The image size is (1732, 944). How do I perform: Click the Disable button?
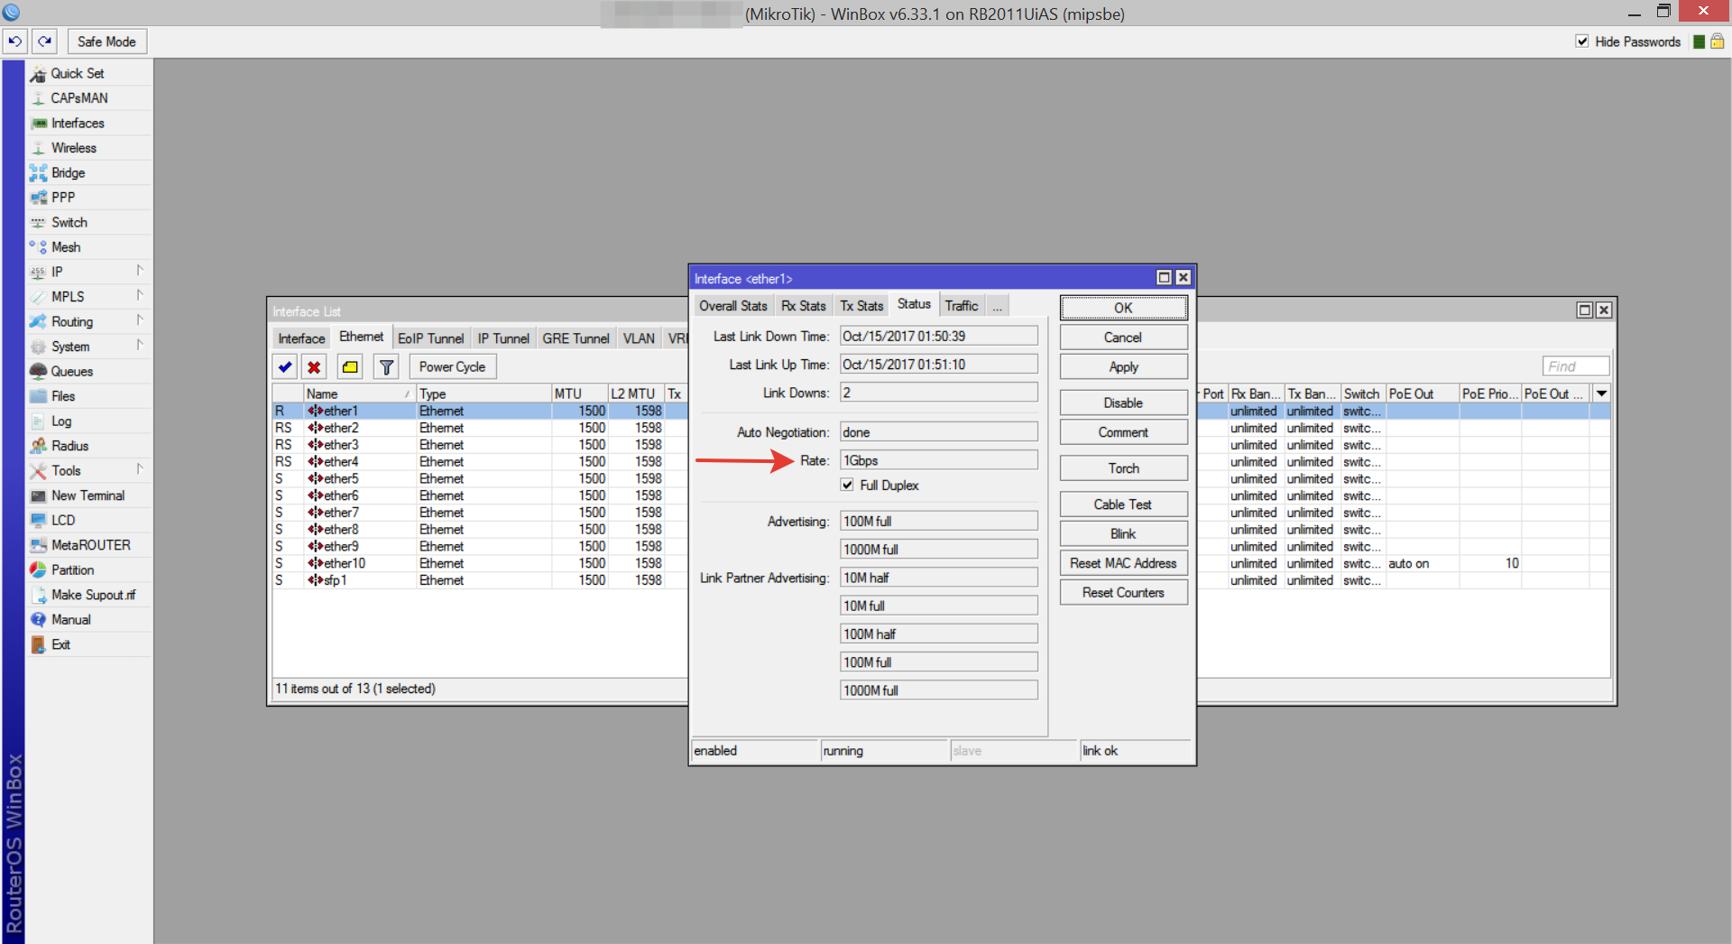click(x=1123, y=403)
